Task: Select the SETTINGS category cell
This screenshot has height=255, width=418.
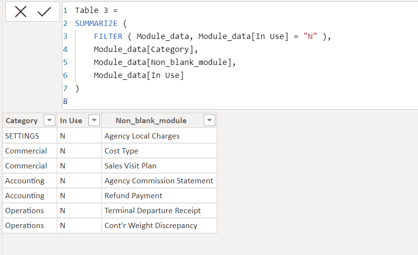Action: 30,136
